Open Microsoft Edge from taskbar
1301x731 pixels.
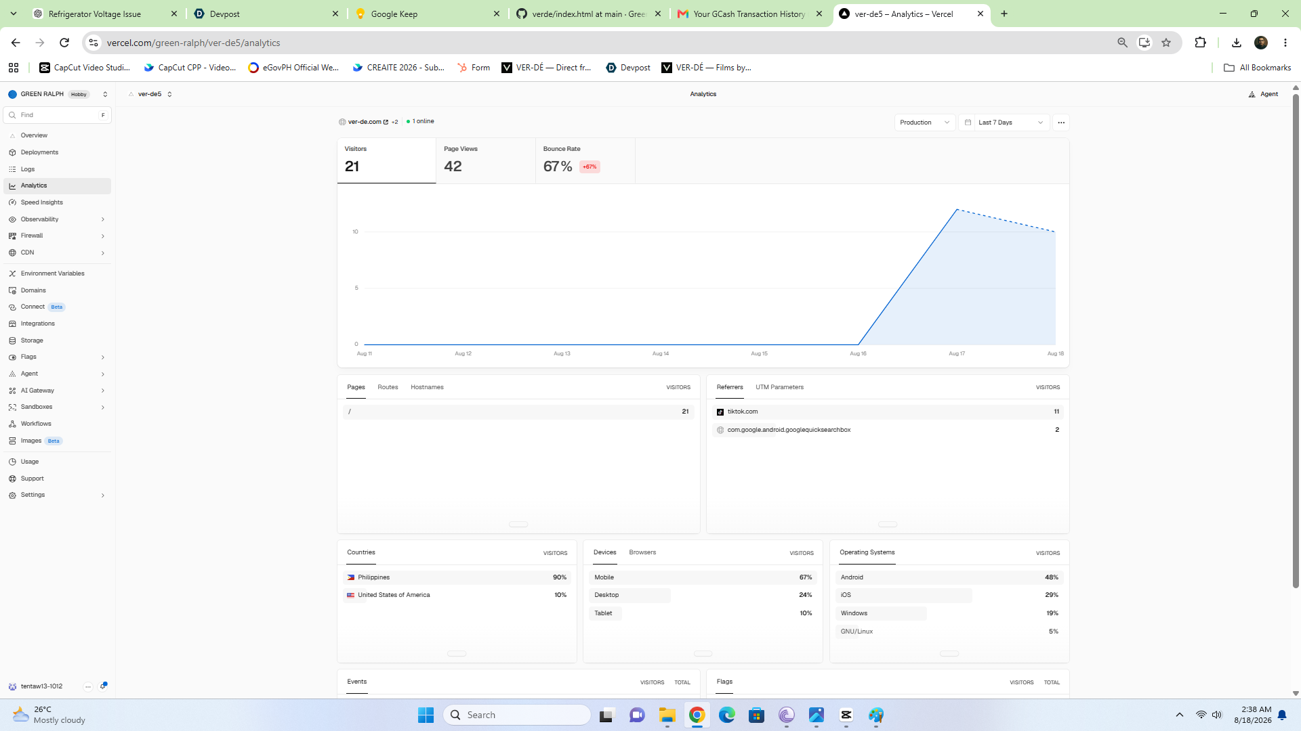point(726,715)
